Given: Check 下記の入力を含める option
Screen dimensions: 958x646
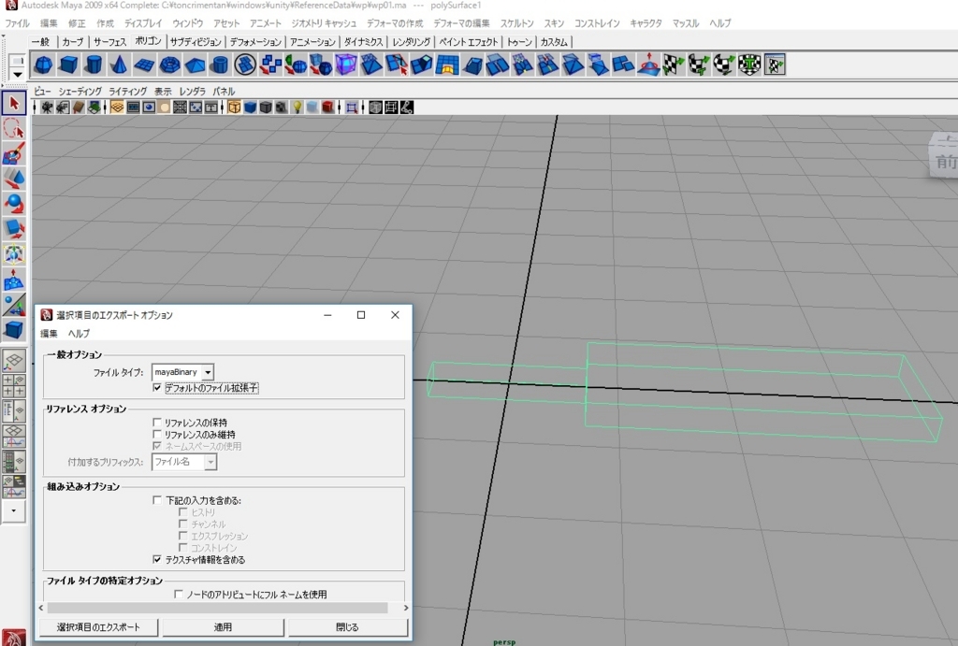Looking at the screenshot, I should click(157, 500).
